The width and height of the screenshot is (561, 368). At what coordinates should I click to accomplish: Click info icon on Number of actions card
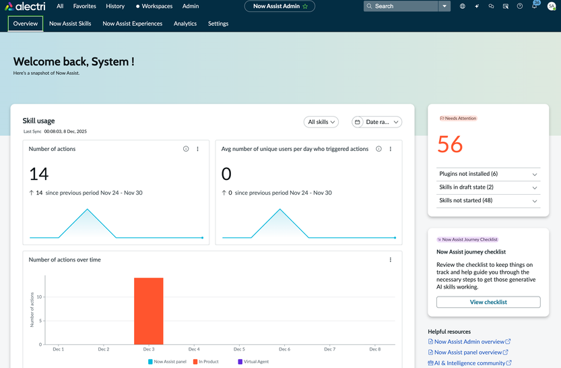(186, 149)
